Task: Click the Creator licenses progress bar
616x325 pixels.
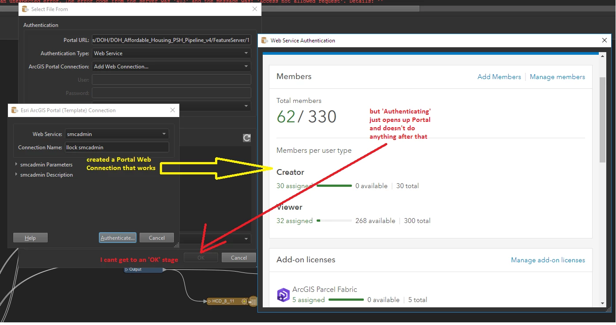Action: coord(334,186)
